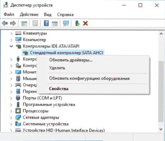This screenshot has width=165, height=141.
Task: Collapse the Контроллеры IDE ATA/ATAPI node
Action: pyautogui.click(x=11, y=46)
